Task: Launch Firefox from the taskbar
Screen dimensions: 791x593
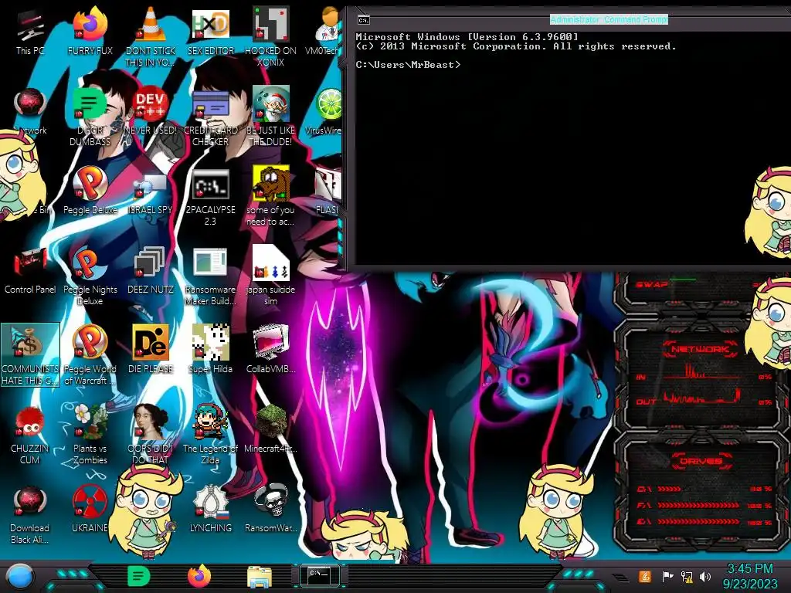Action: (199, 576)
